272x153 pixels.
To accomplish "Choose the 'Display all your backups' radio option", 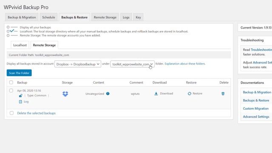I will (x=8, y=27).
